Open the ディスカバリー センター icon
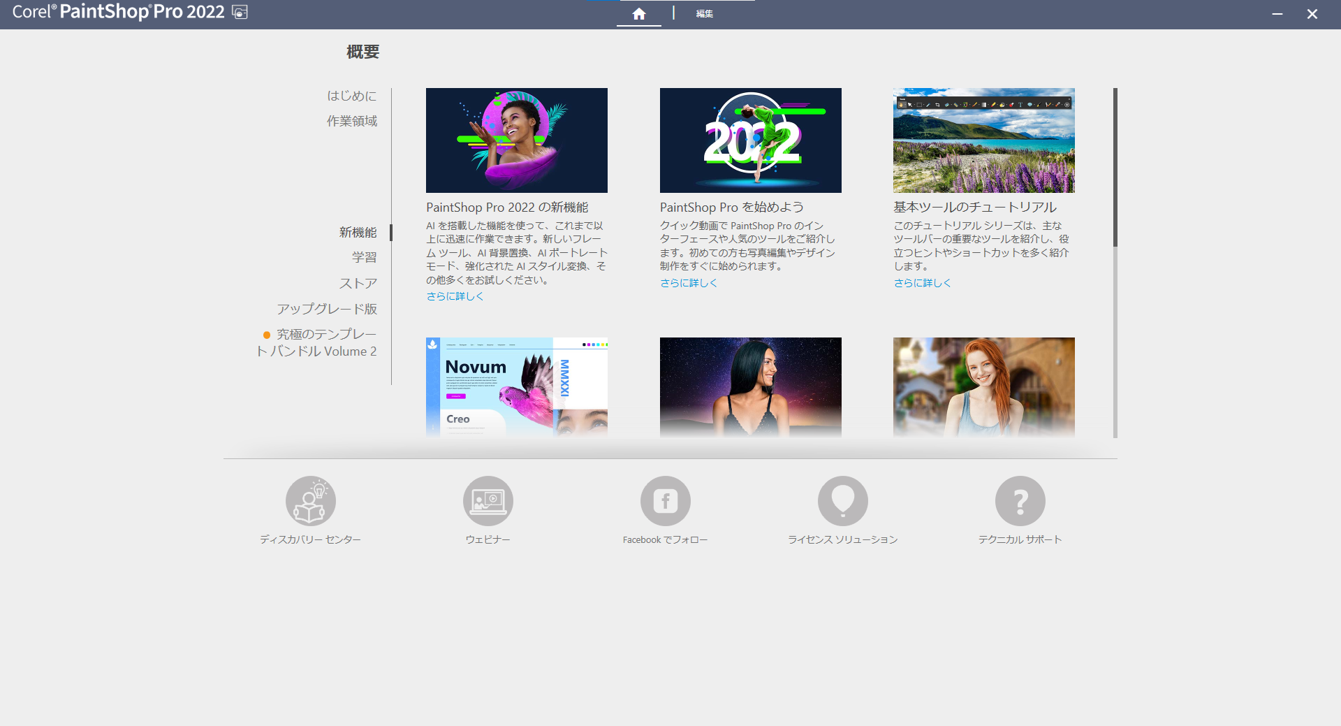Viewport: 1341px width, 726px height. [311, 501]
